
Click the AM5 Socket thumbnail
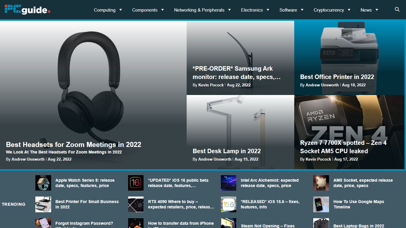[321, 183]
